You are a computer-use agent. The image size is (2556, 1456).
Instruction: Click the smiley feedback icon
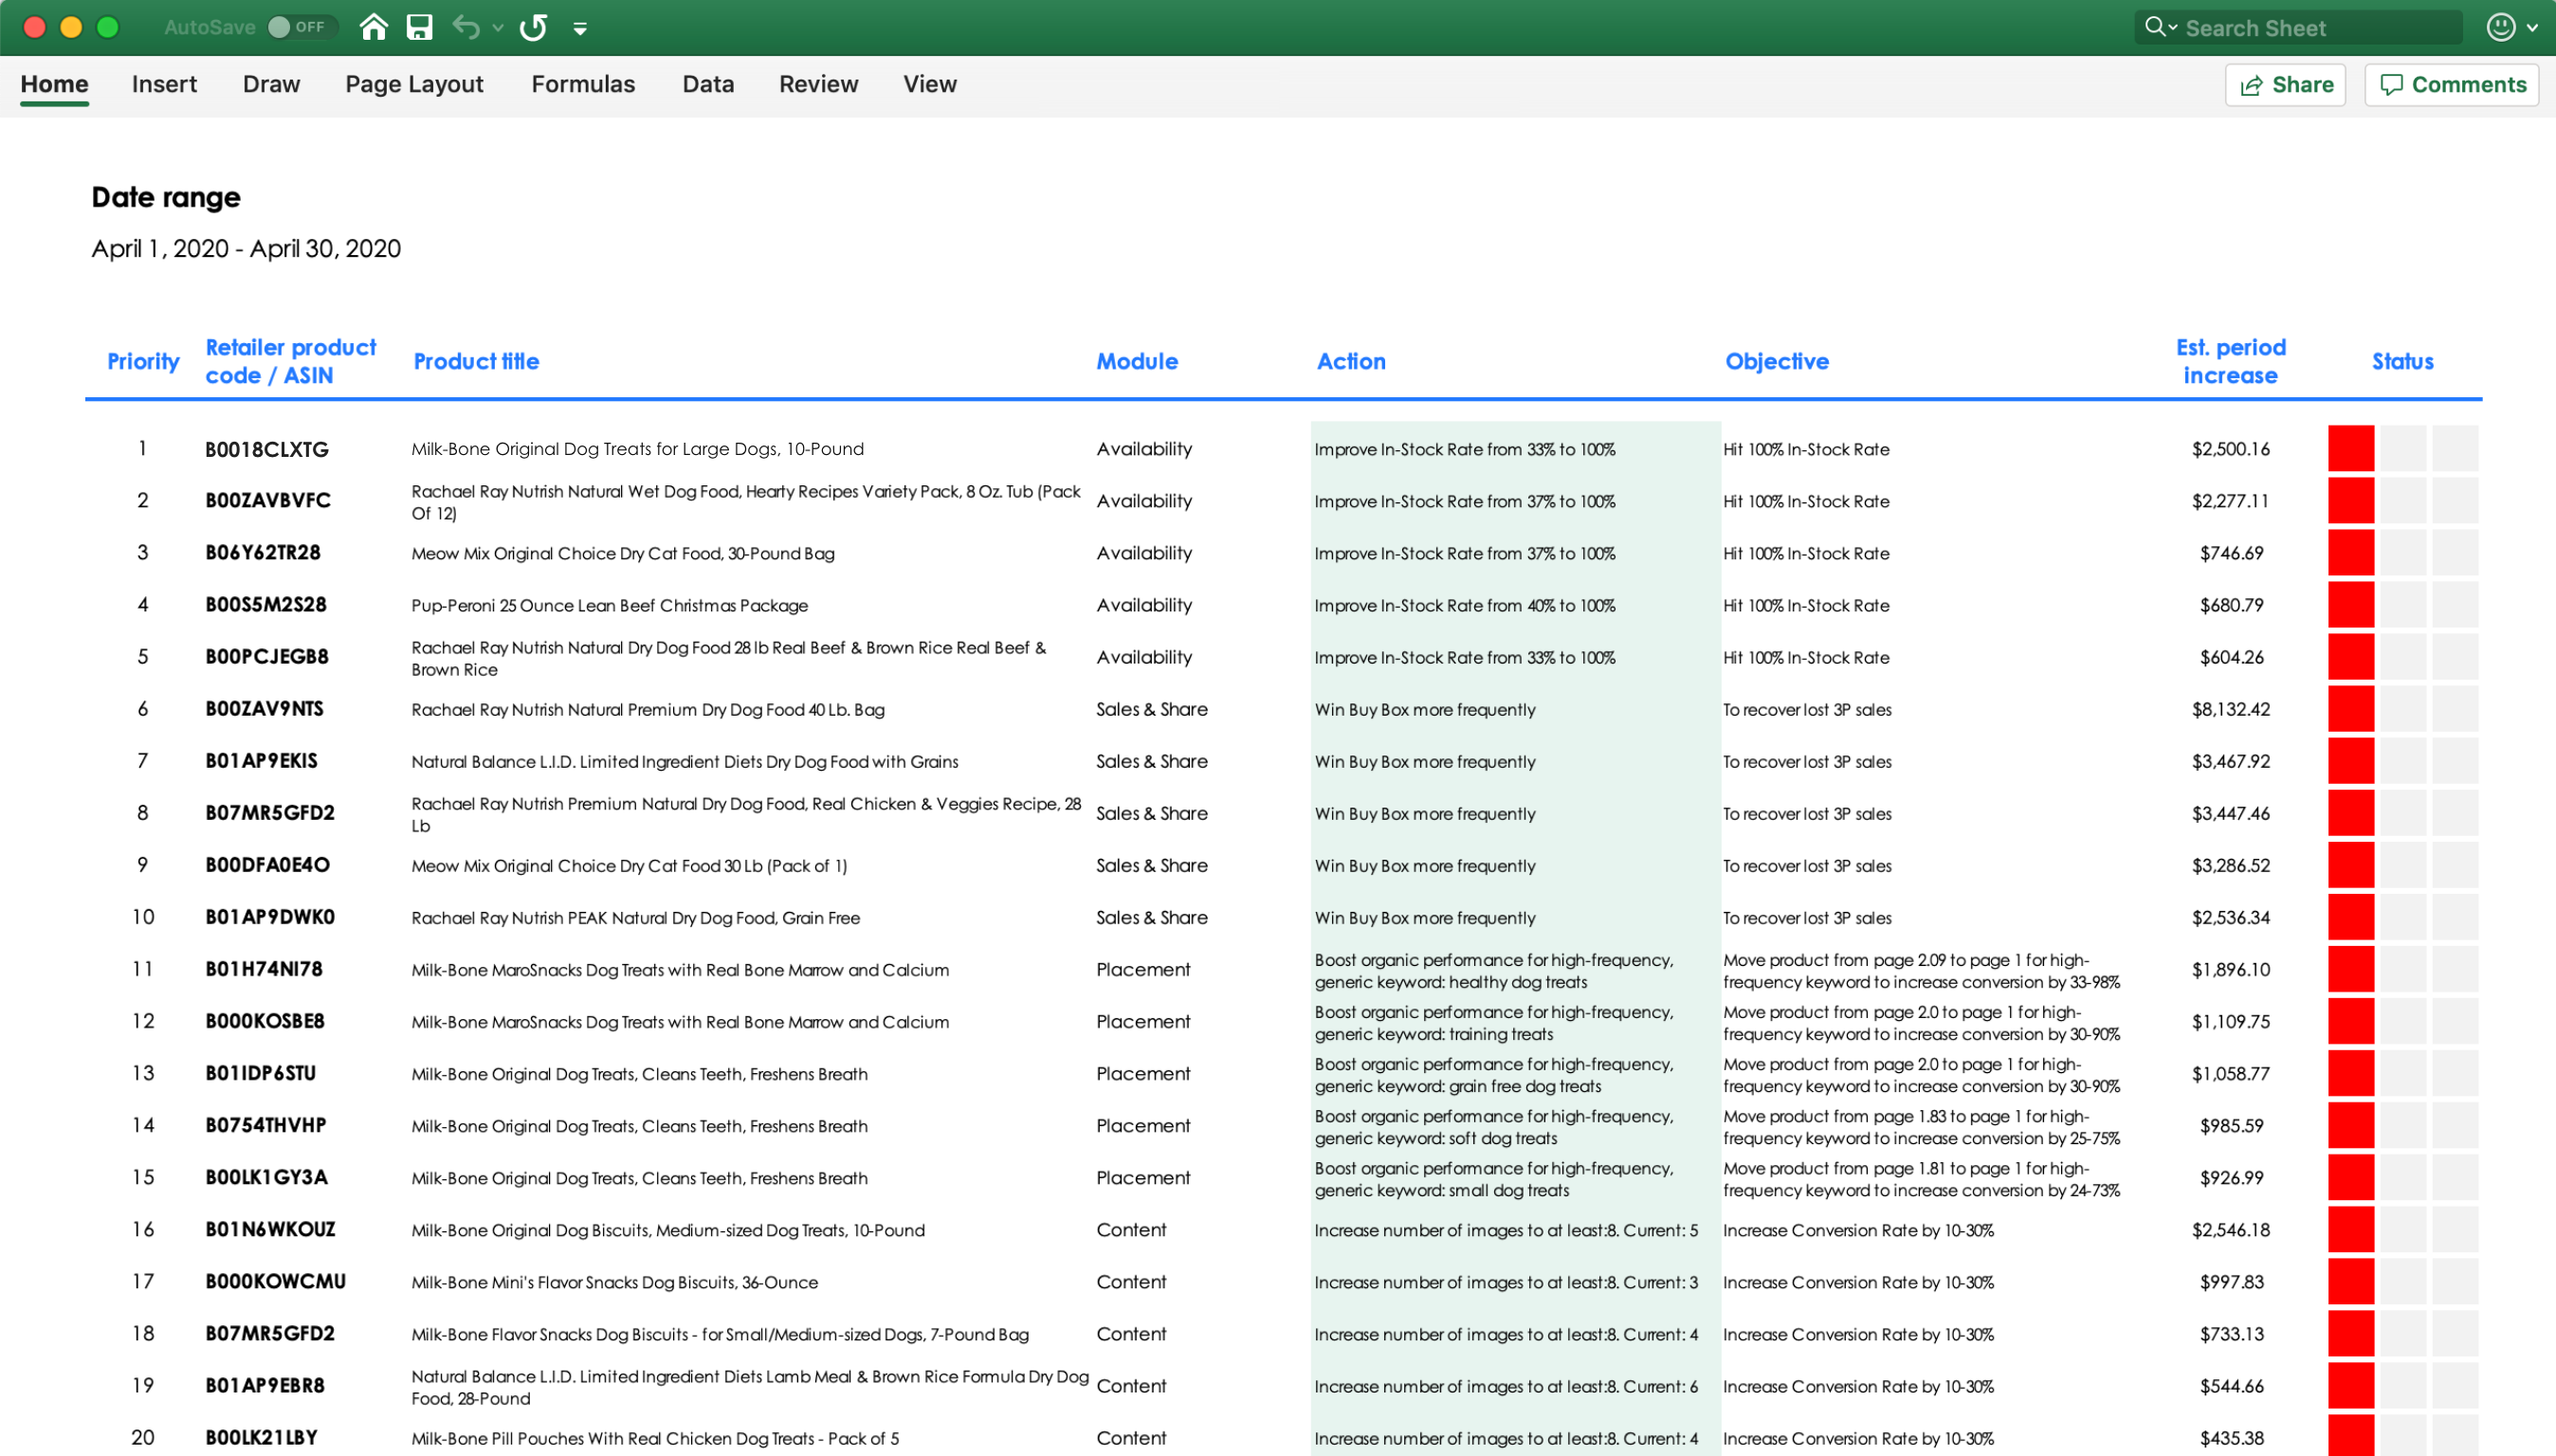[2501, 27]
